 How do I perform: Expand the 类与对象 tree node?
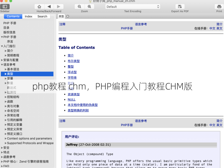click(x=5, y=106)
